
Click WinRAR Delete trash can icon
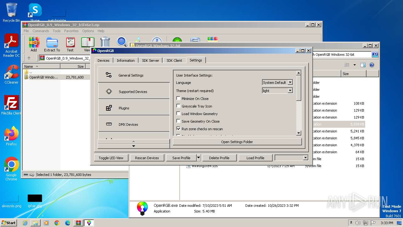(105, 42)
